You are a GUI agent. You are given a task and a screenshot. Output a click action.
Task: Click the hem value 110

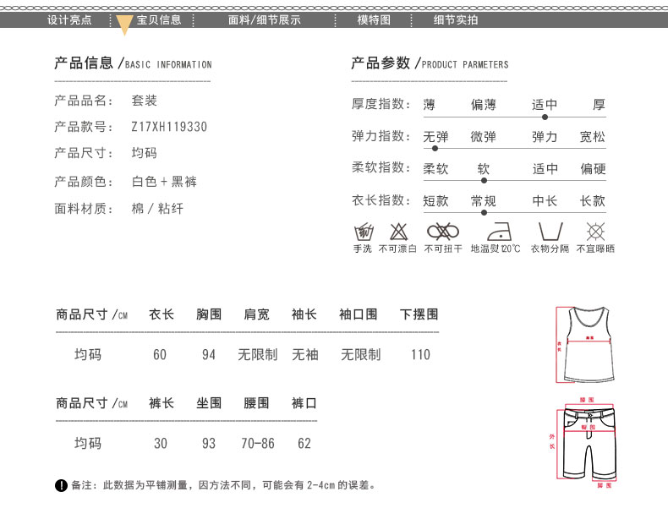[x=420, y=354]
